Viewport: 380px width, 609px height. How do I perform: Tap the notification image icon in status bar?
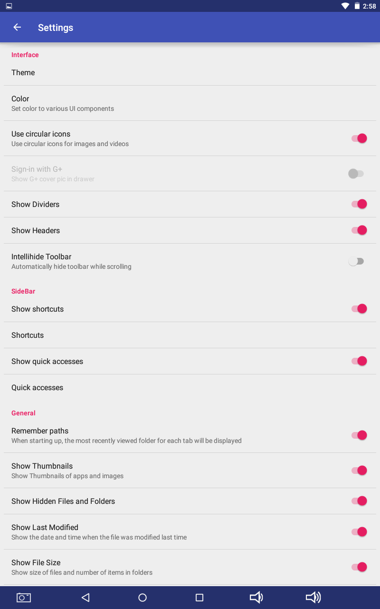point(9,6)
